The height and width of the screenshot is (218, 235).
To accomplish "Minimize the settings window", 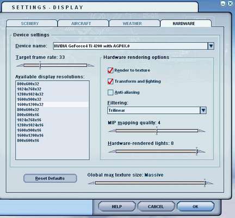I will click(223, 3).
